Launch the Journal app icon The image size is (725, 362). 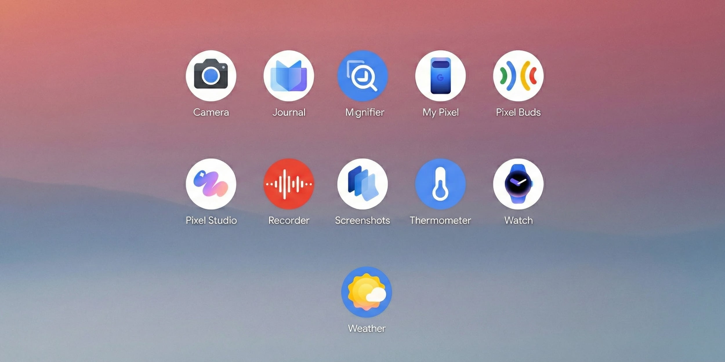pos(289,76)
